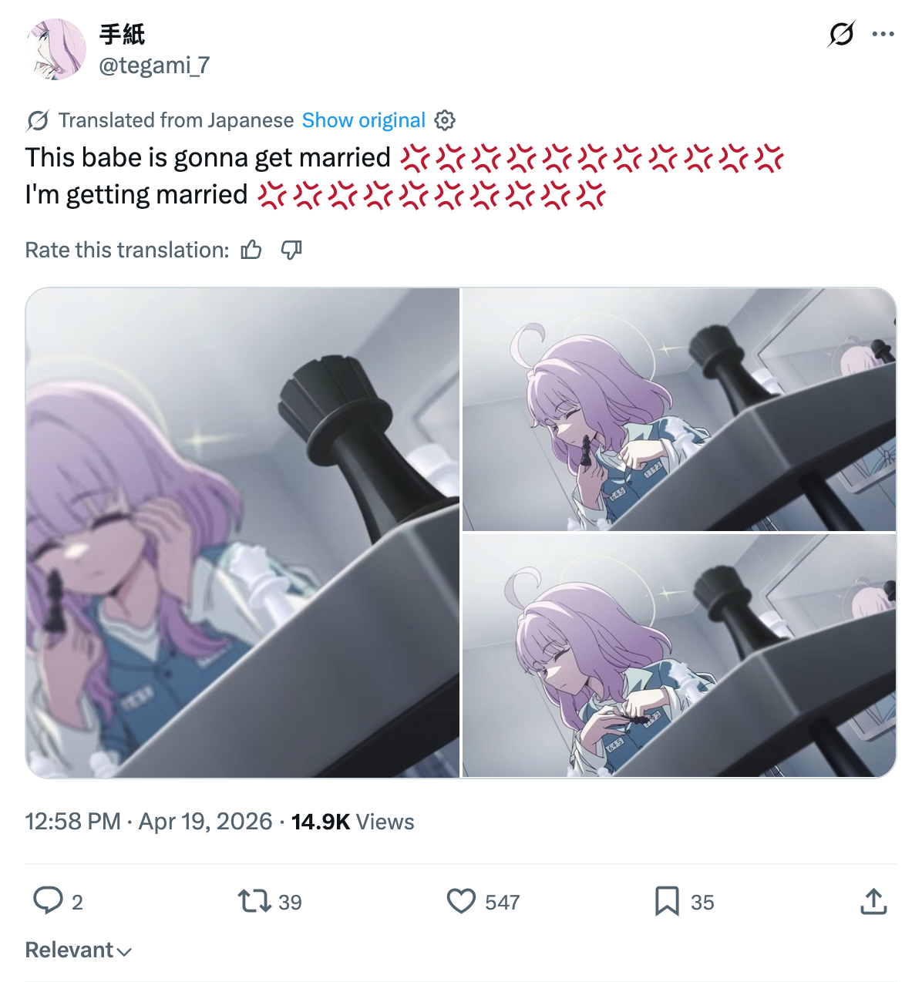The image size is (922, 982).
Task: Rate the translation with thumbs down
Action: 291,250
